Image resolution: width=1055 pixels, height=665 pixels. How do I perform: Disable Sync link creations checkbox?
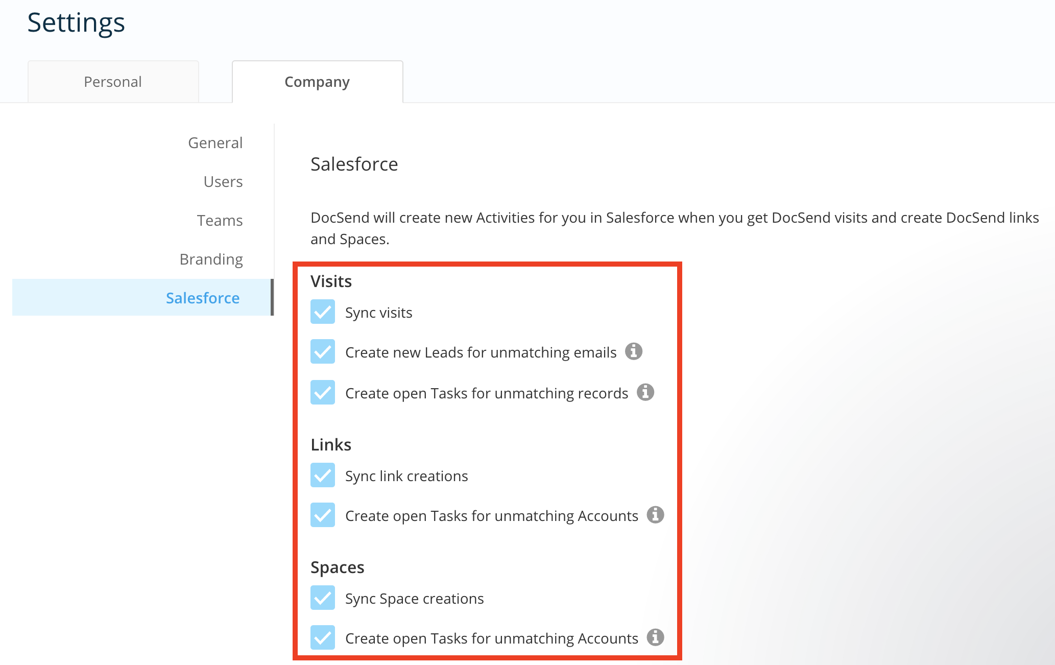(323, 475)
